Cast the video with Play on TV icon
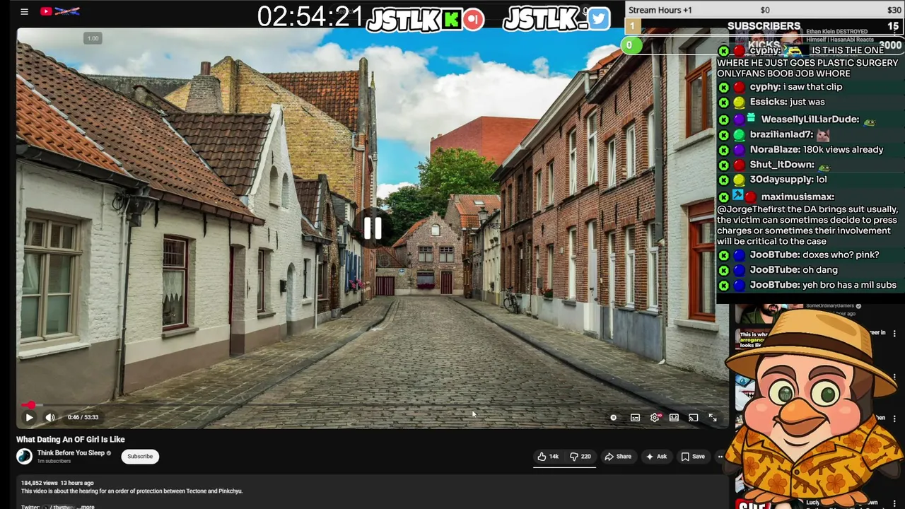 pos(693,418)
